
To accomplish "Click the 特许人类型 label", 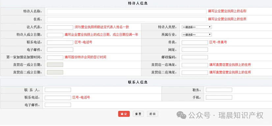I will pos(167,27).
